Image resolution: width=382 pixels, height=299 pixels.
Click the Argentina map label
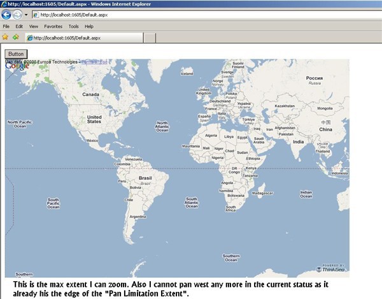138,217
